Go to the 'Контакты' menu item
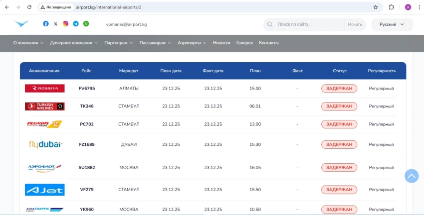 tap(268, 43)
